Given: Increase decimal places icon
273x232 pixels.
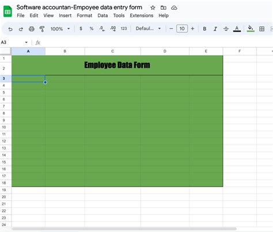Looking at the screenshot, I should (113, 29).
